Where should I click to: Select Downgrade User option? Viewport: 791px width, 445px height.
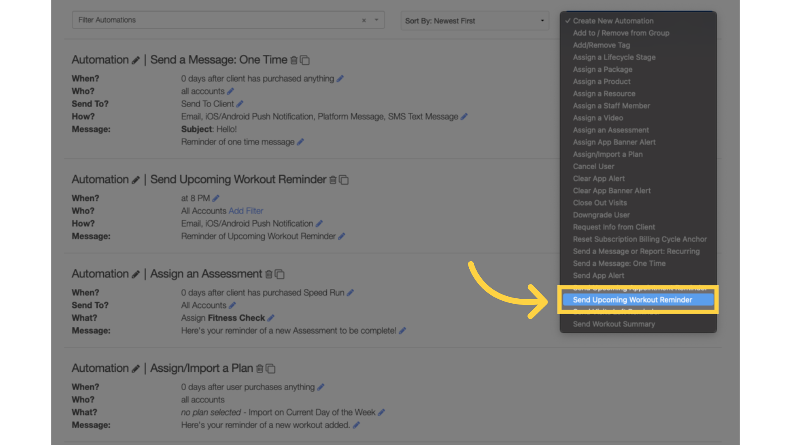(x=638, y=215)
